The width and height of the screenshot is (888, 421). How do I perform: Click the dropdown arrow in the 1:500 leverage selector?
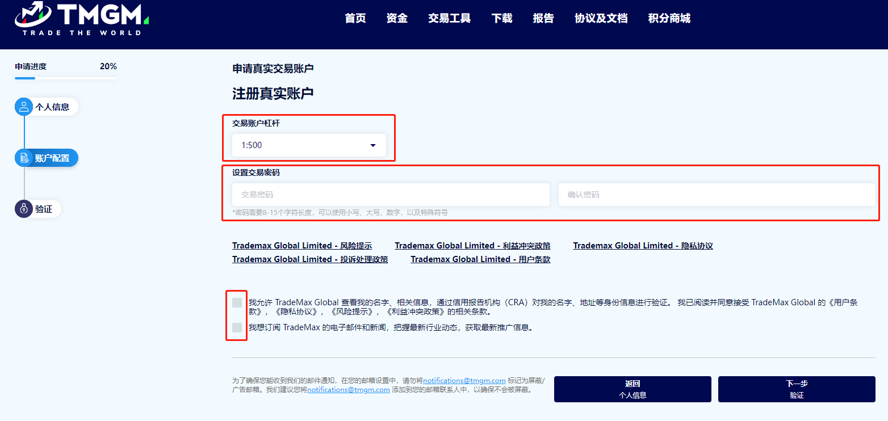coord(373,145)
